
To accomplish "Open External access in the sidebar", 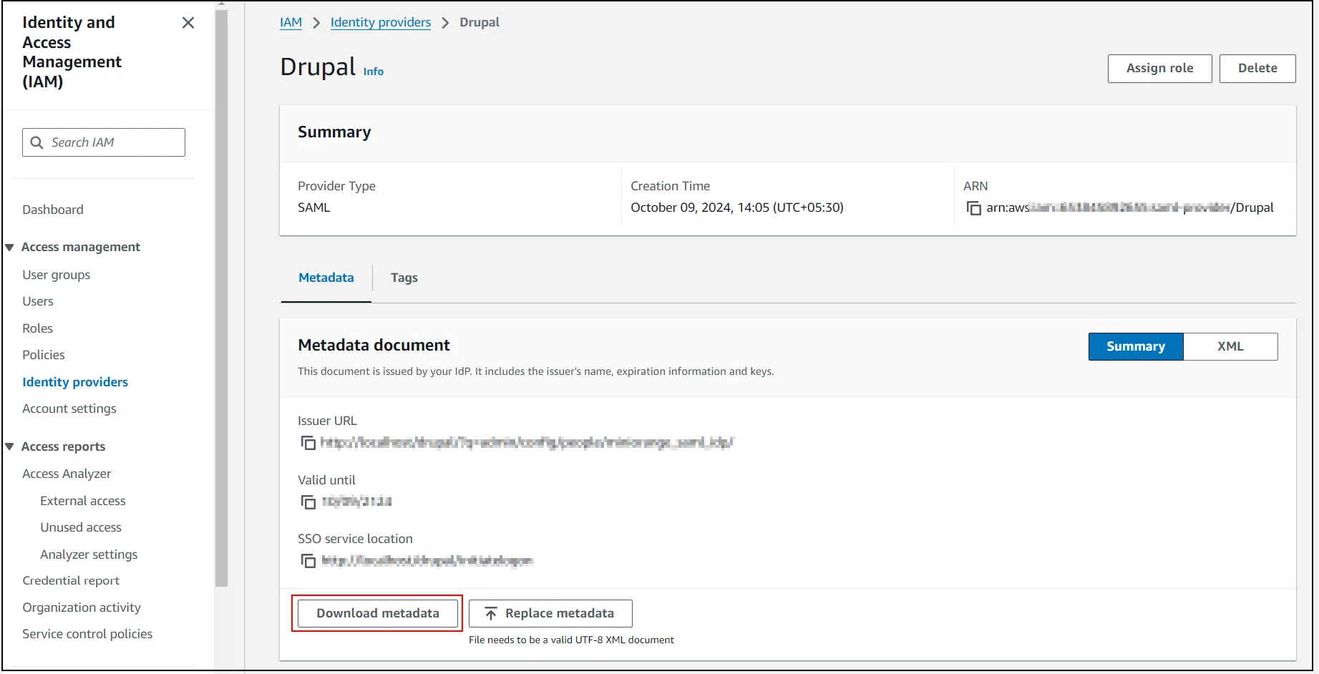I will 83,501.
